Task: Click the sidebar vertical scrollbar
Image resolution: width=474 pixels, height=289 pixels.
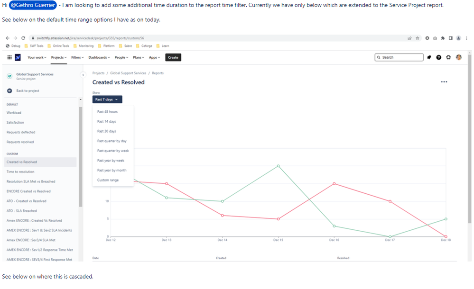Action: [x=80, y=157]
